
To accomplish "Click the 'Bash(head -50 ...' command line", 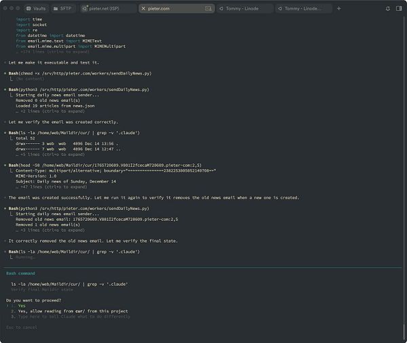I will click(x=105, y=165).
